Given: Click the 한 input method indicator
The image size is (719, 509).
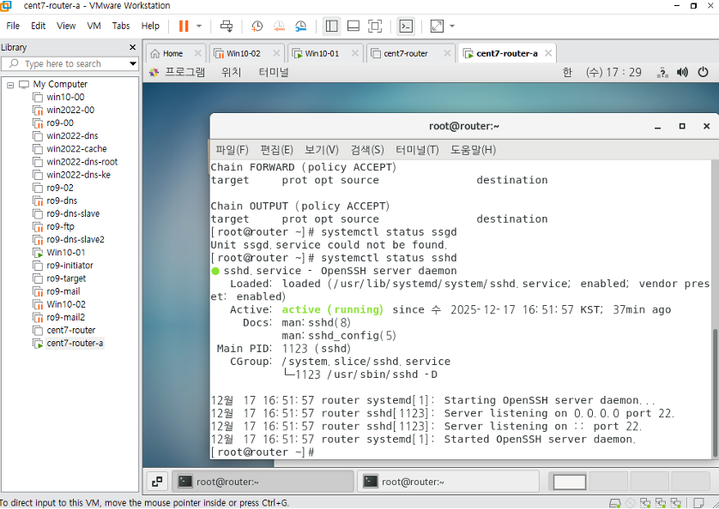Looking at the screenshot, I should [567, 72].
